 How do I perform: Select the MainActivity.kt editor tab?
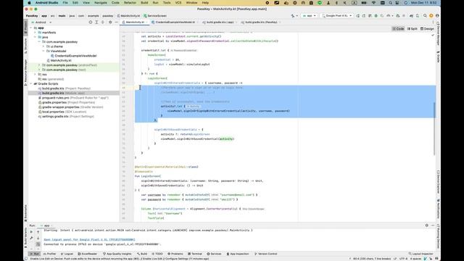tap(135, 22)
